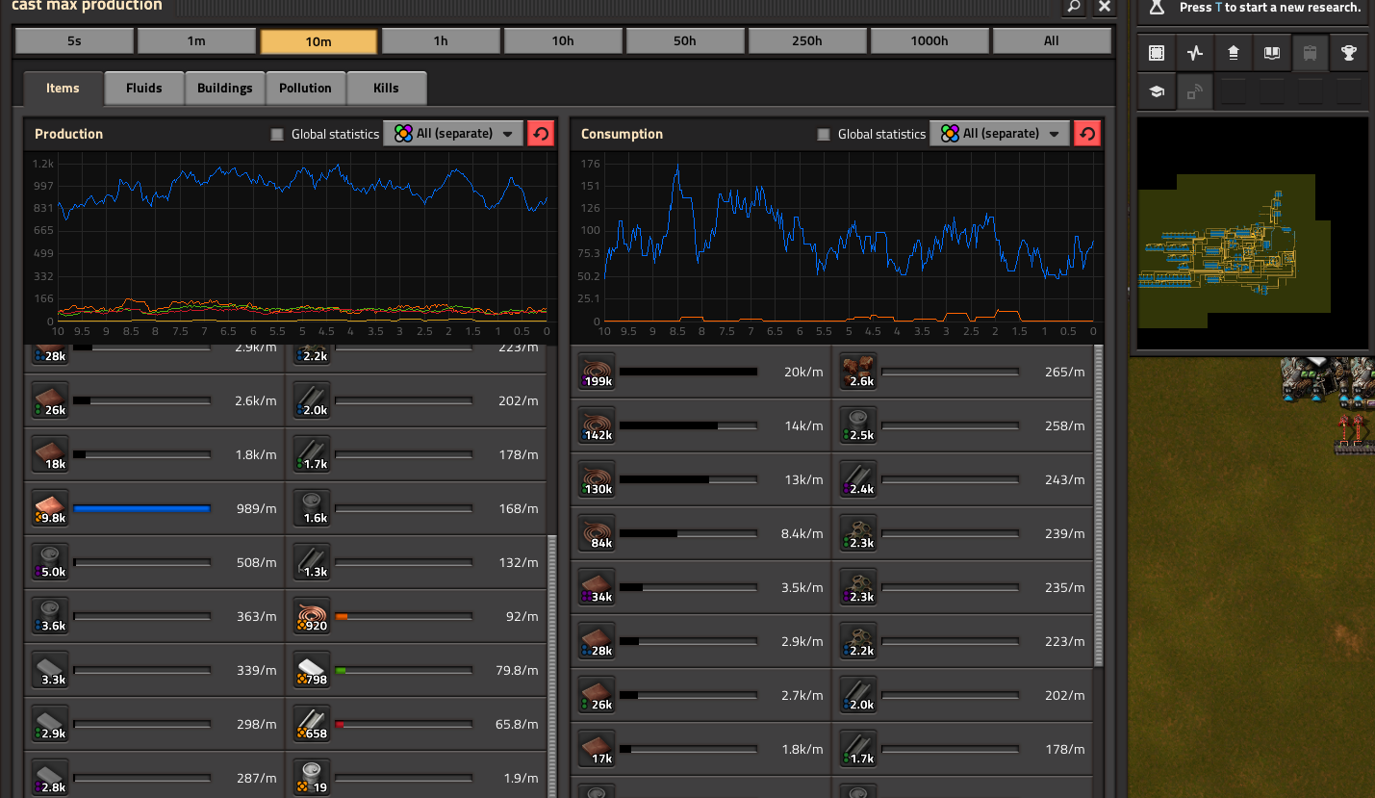1375x798 pixels.
Task: Click the minimap factory view
Action: pos(1252,232)
